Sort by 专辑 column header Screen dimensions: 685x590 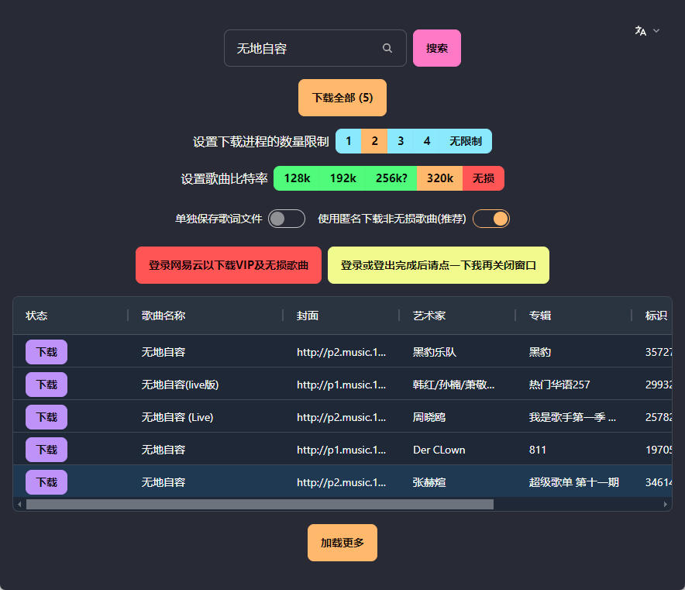[540, 316]
